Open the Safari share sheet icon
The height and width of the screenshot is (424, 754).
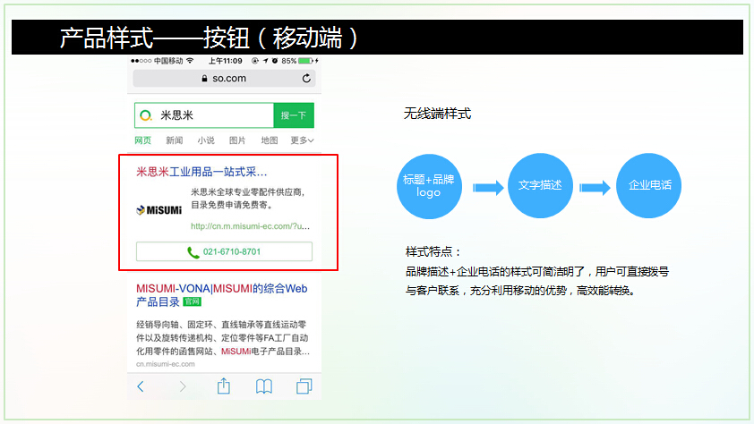(224, 386)
